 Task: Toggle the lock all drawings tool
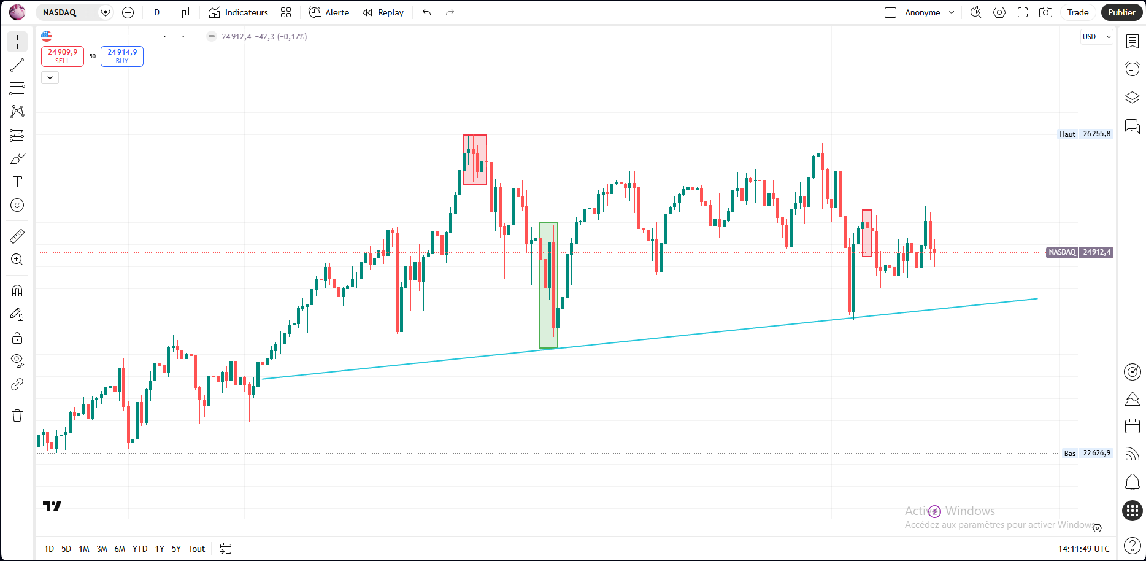17,338
